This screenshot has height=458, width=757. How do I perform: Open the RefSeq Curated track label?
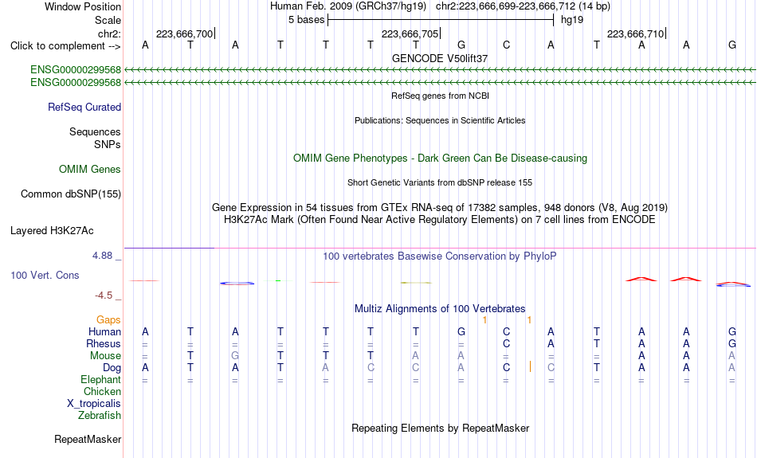coord(84,108)
